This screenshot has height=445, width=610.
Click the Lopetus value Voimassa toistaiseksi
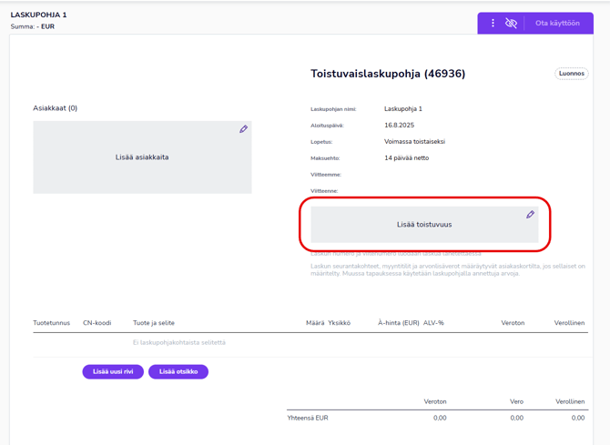414,142
